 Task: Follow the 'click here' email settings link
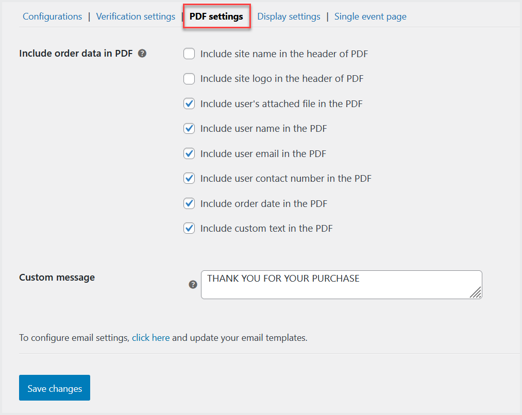150,338
